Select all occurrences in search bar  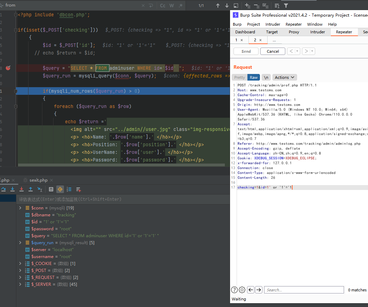click(265, 6)
